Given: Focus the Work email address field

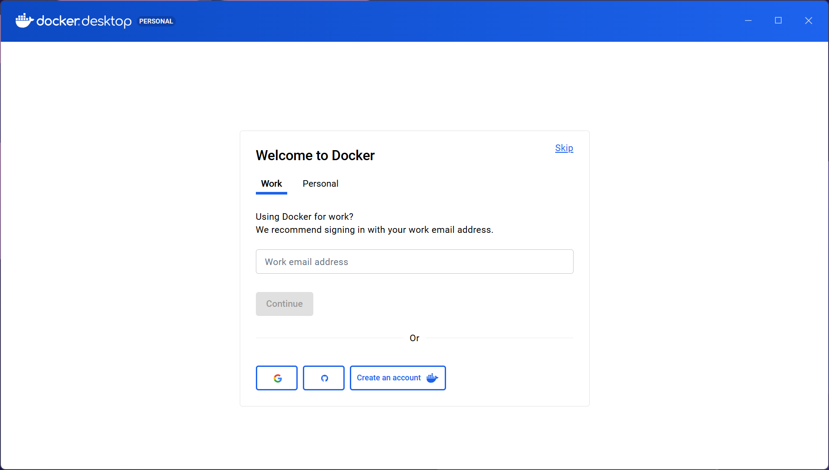Looking at the screenshot, I should coord(414,262).
